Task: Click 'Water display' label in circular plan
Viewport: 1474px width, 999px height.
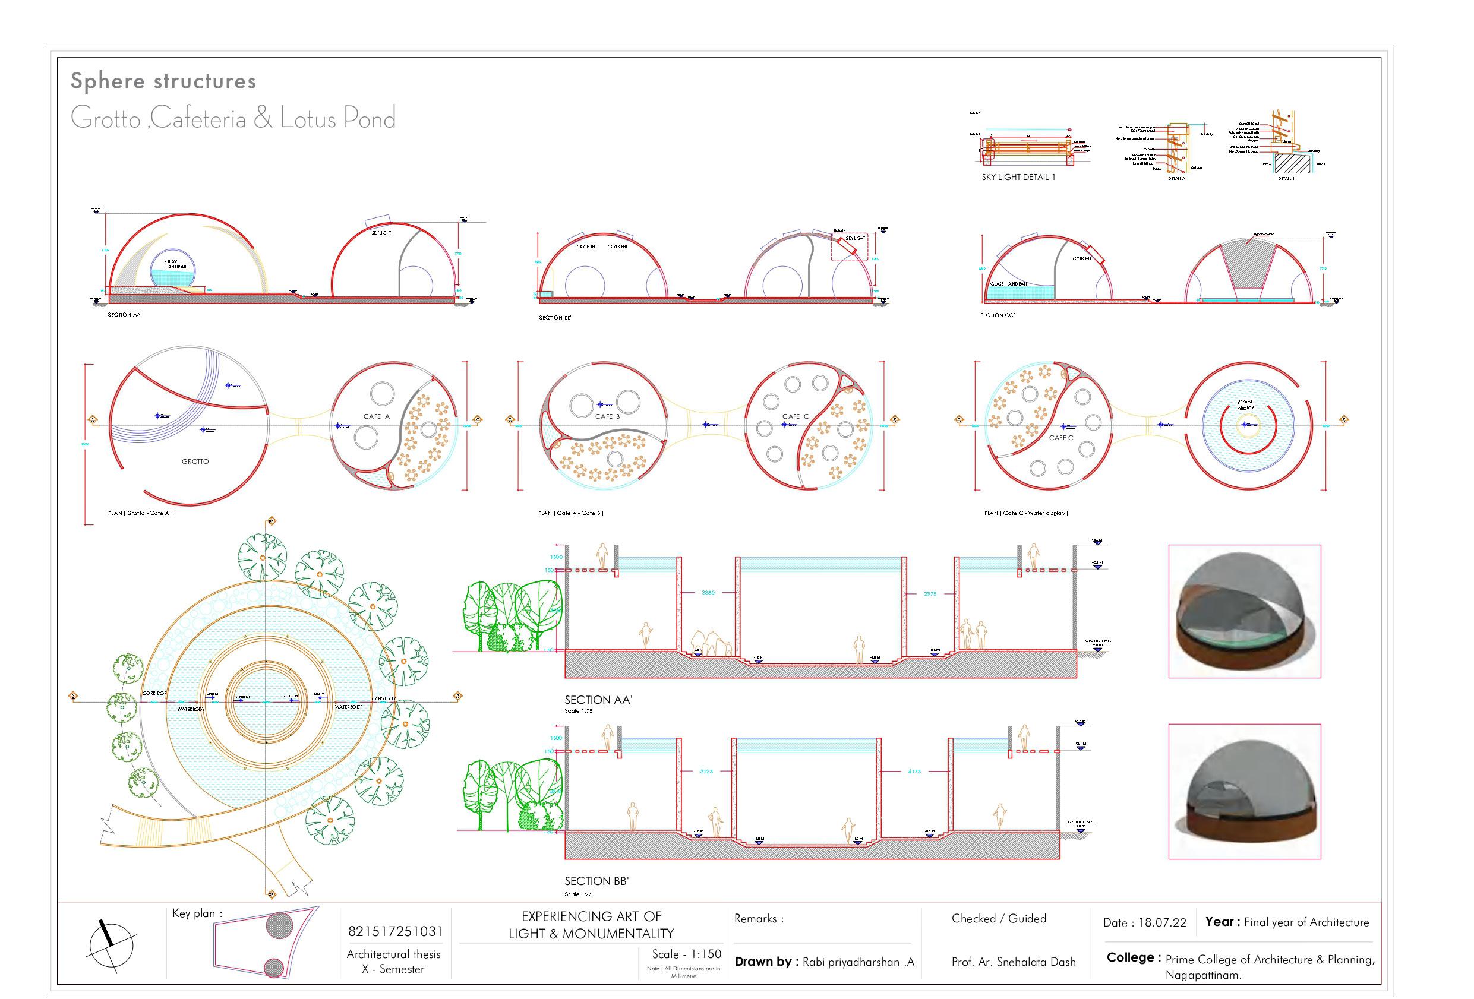Action: pos(1246,405)
